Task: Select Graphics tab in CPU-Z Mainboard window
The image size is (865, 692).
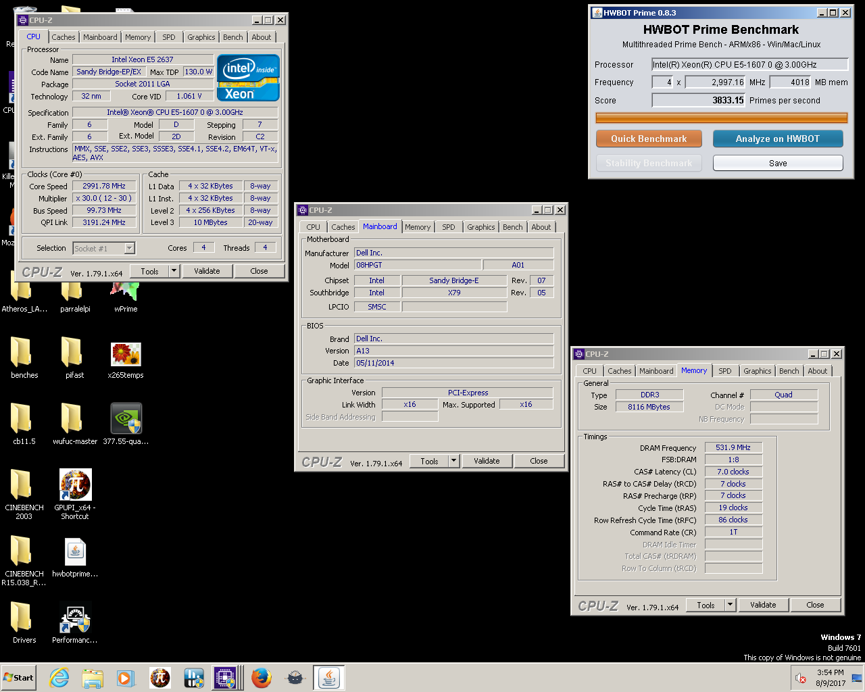Action: pyautogui.click(x=481, y=227)
